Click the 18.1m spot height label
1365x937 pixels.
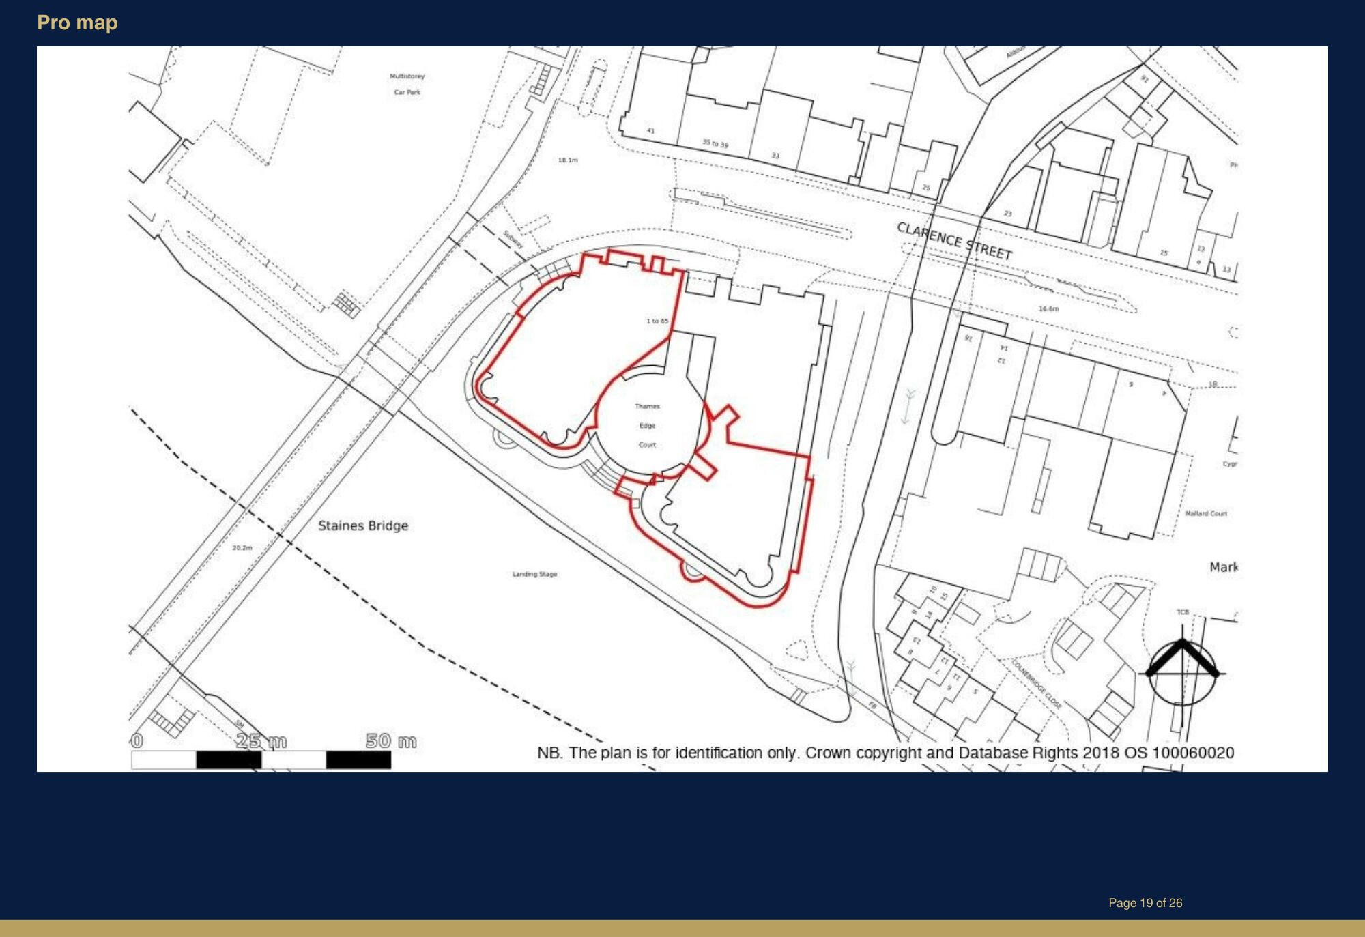pyautogui.click(x=567, y=160)
